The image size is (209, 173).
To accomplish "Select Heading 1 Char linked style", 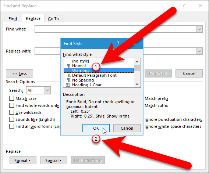I will [x=99, y=85].
